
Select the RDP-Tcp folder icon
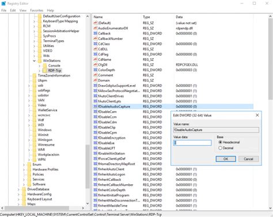[44, 70]
